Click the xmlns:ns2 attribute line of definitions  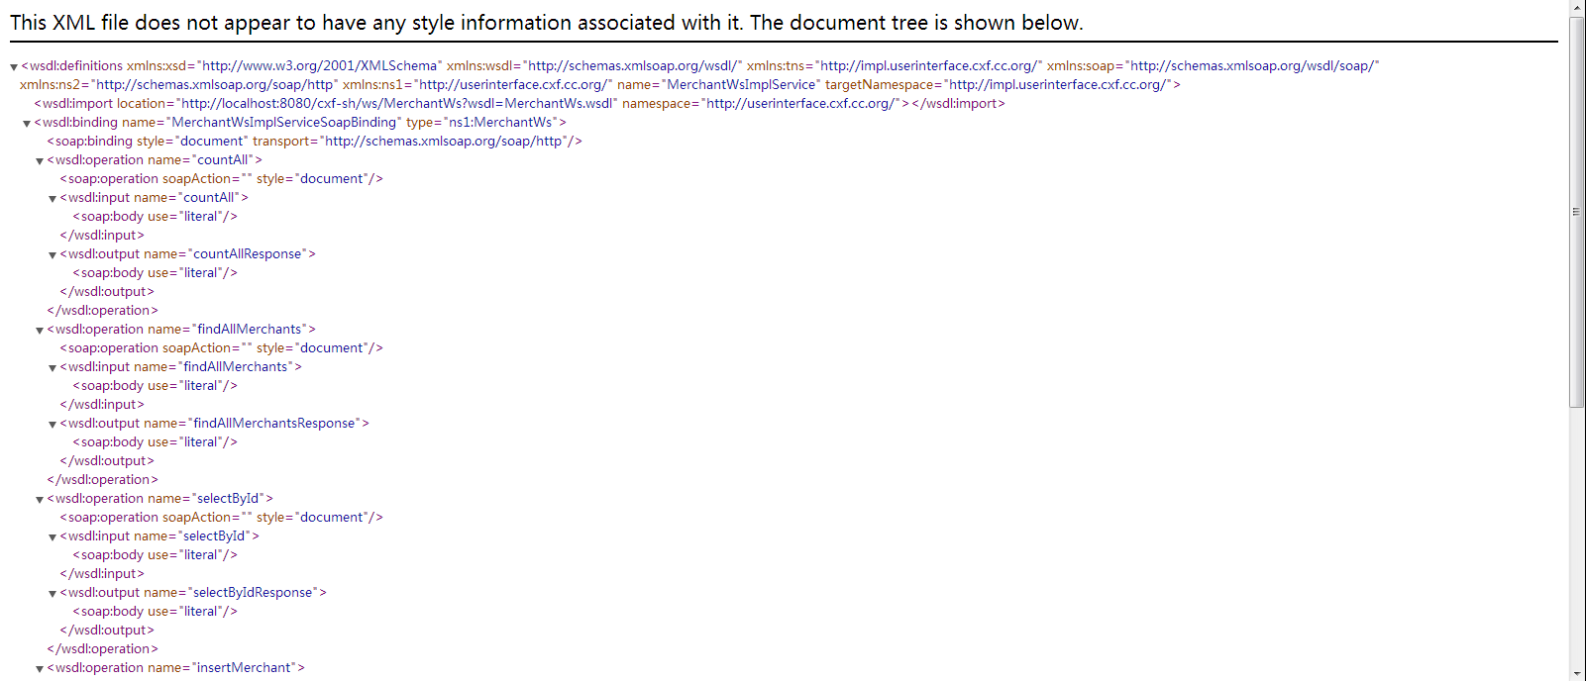click(600, 84)
